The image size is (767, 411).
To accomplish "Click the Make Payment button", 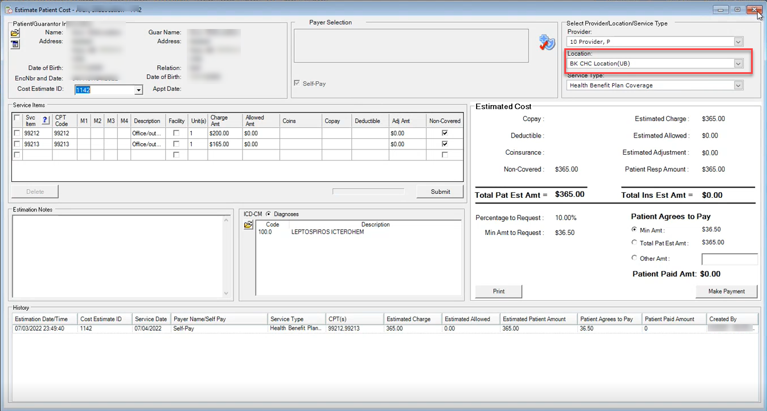I will (x=727, y=291).
